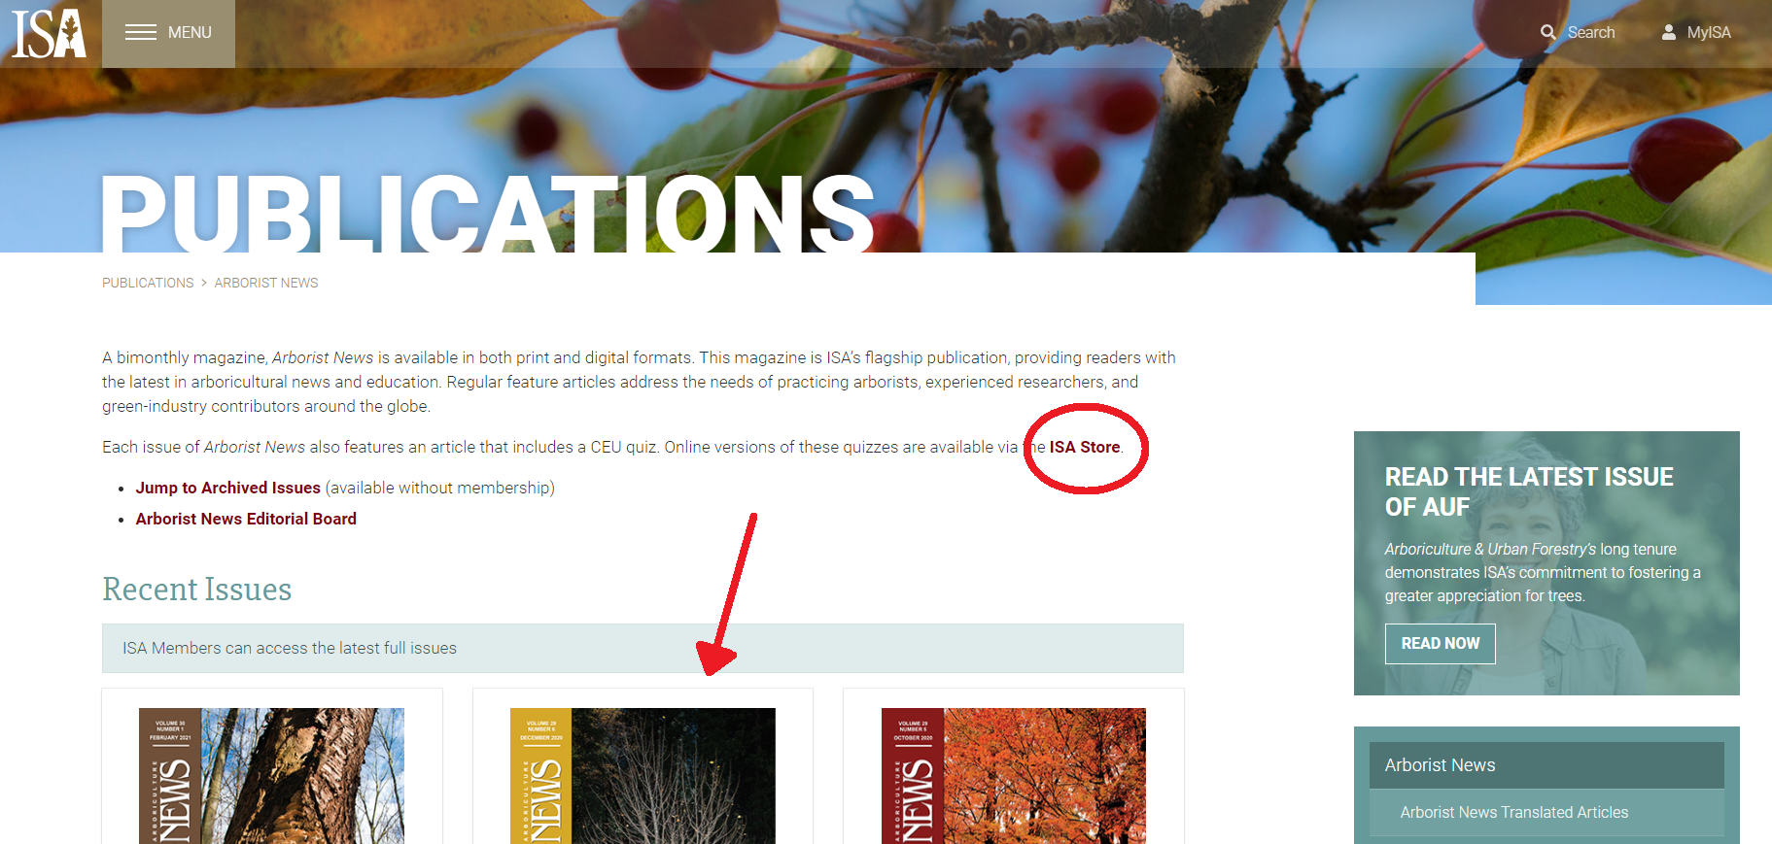
Task: Click the ARBORIST NEWS breadcrumb
Action: [266, 283]
